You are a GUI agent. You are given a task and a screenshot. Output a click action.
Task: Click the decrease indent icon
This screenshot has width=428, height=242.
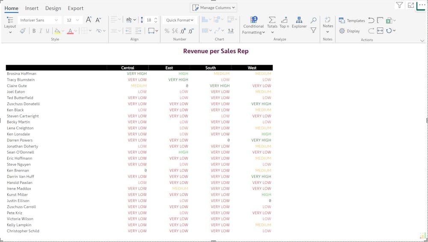pos(128,31)
